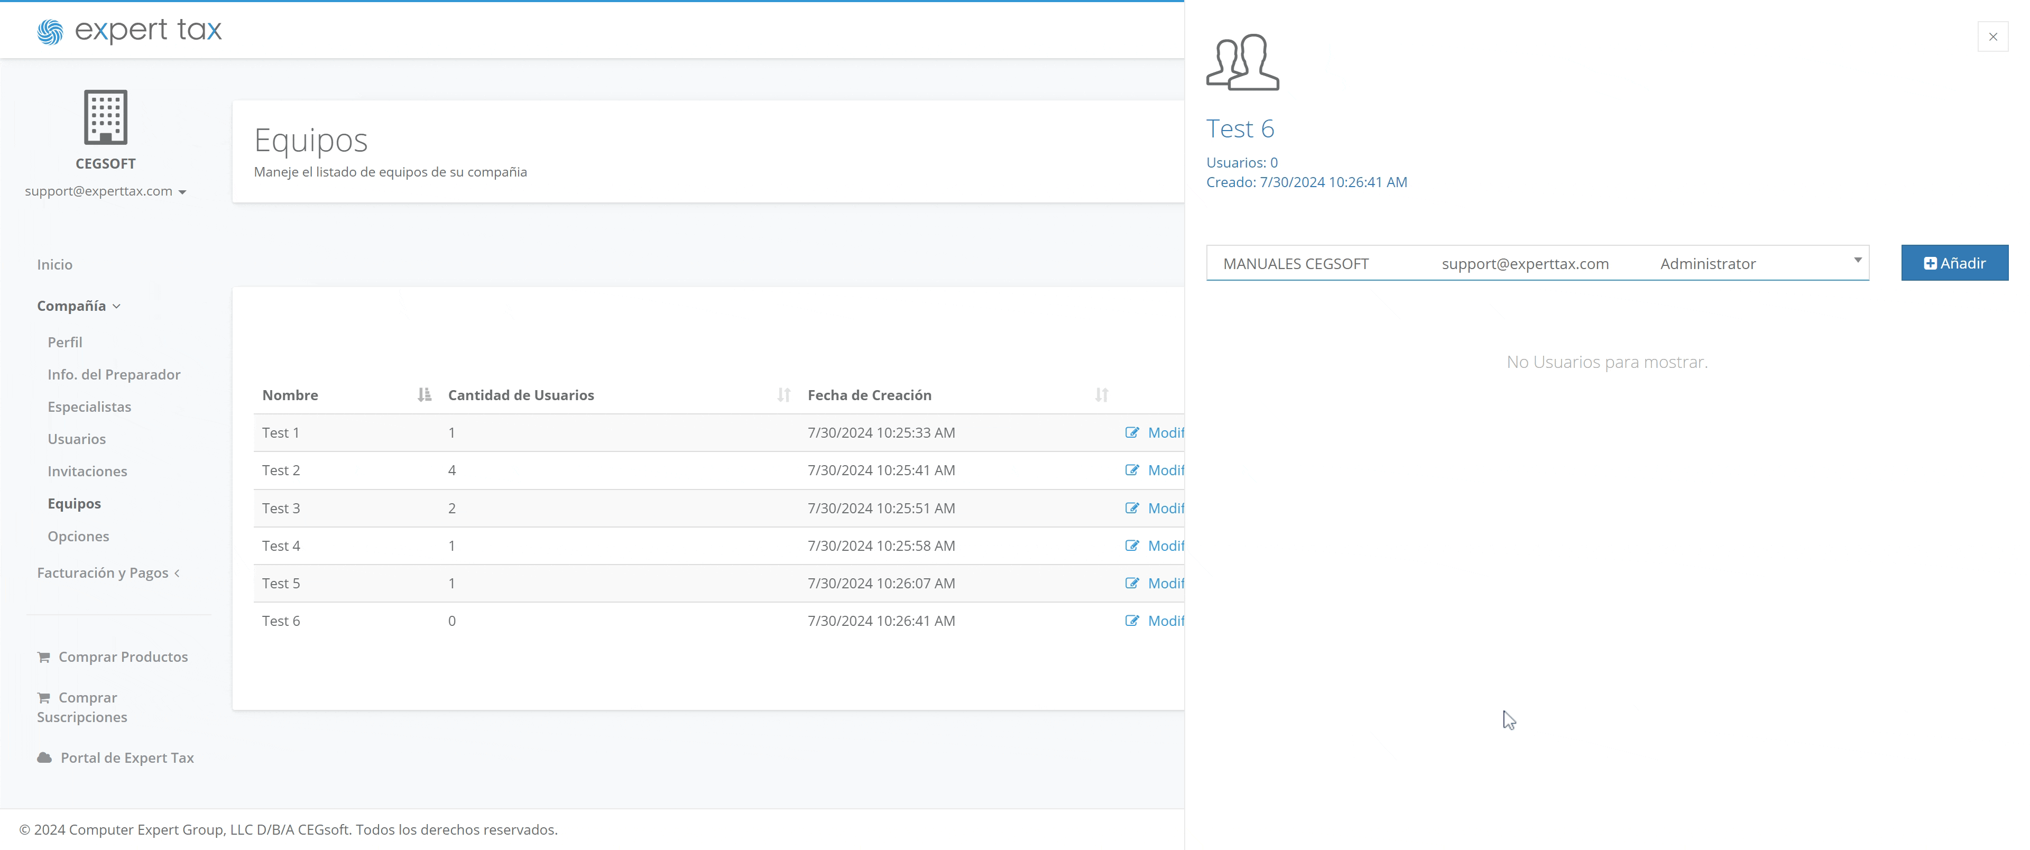Image resolution: width=2030 pixels, height=850 pixels.
Task: Open the Usuarios page
Action: point(77,439)
